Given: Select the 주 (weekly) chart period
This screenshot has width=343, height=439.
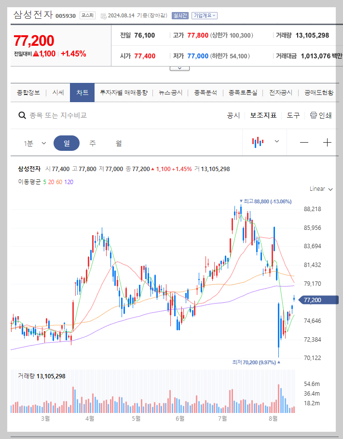Looking at the screenshot, I should tap(92, 143).
